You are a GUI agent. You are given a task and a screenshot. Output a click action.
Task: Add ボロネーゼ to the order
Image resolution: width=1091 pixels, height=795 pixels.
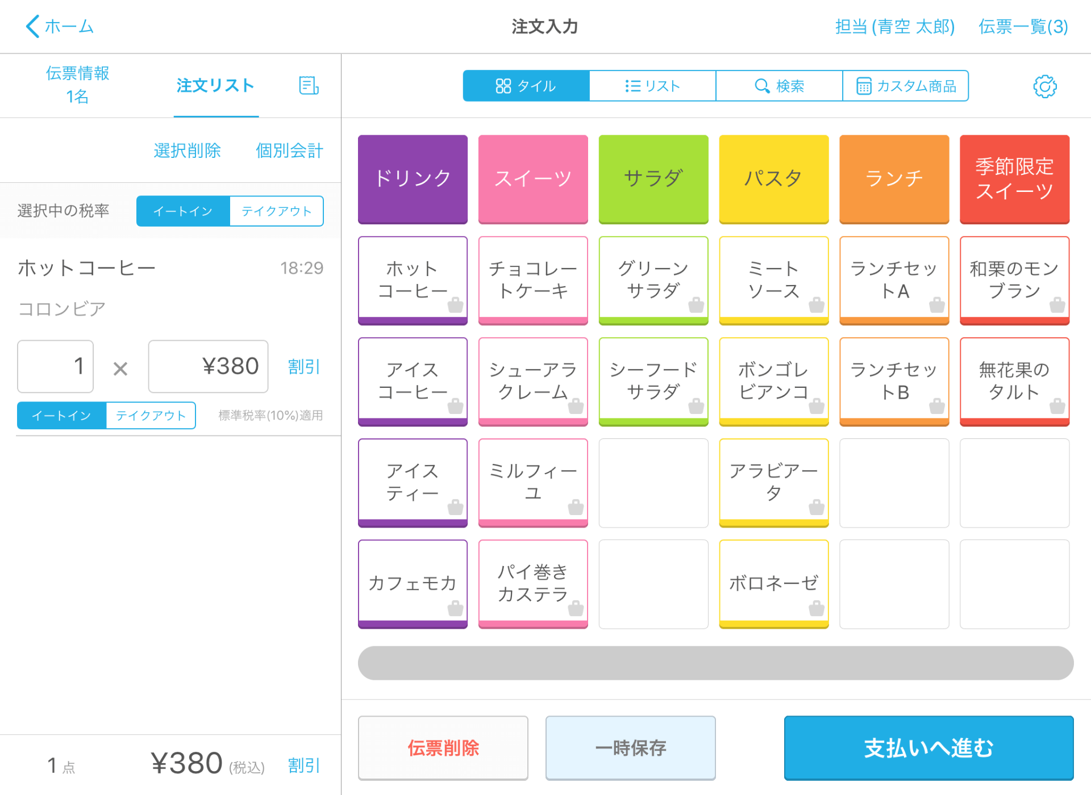[x=774, y=584]
